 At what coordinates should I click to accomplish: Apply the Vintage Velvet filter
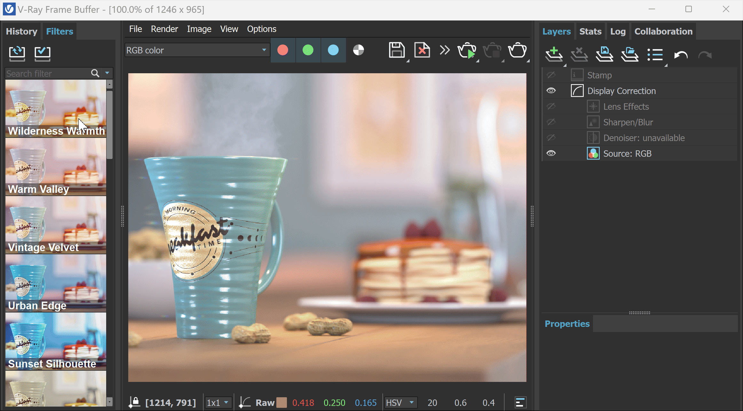(x=56, y=225)
